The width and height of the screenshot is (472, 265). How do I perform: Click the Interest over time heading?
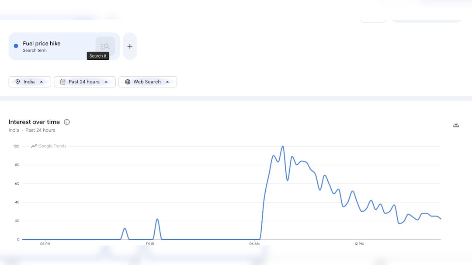34,122
